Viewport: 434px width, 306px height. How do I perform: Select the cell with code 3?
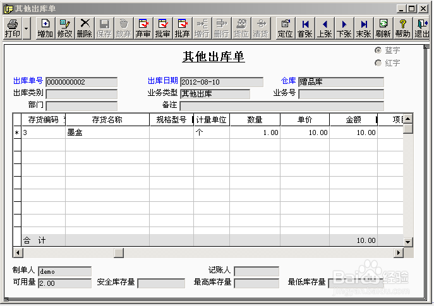(44, 132)
